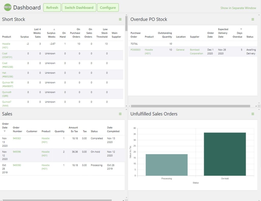Click the Short Stock vertical scrollbar thumb

[126, 23]
